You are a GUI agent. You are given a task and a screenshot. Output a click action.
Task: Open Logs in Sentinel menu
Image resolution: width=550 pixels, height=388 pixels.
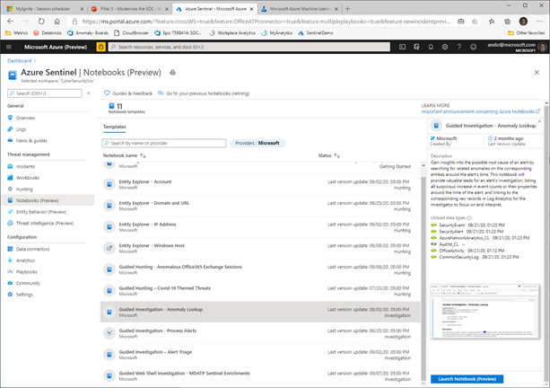(21, 129)
